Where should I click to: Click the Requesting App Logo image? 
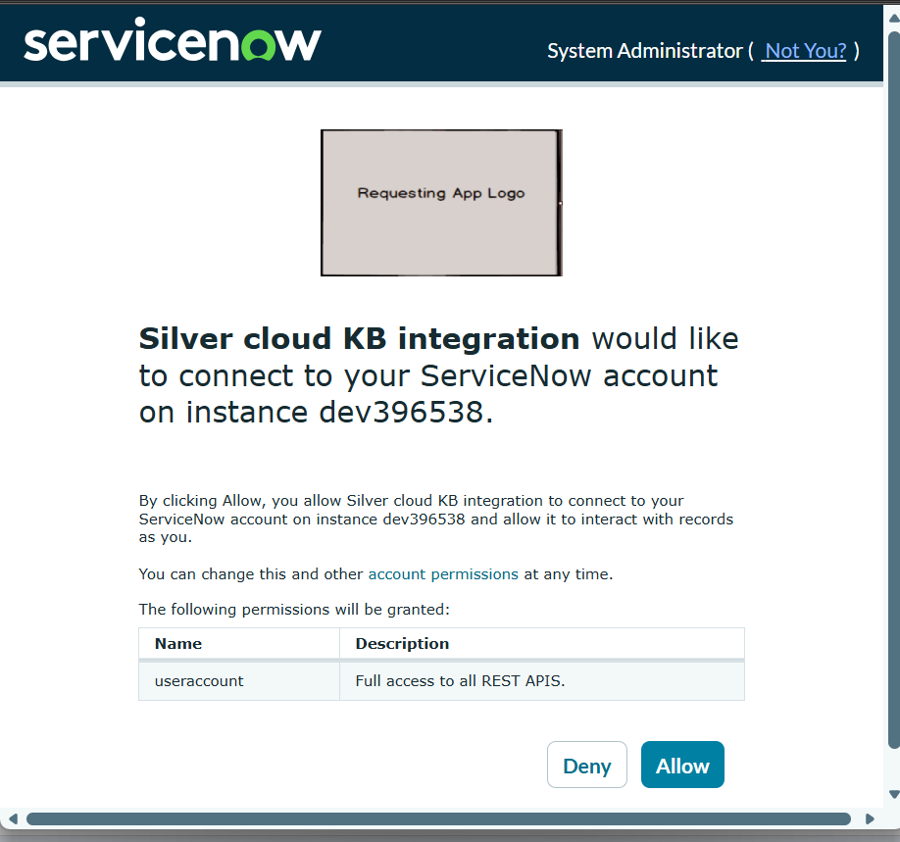pos(441,203)
